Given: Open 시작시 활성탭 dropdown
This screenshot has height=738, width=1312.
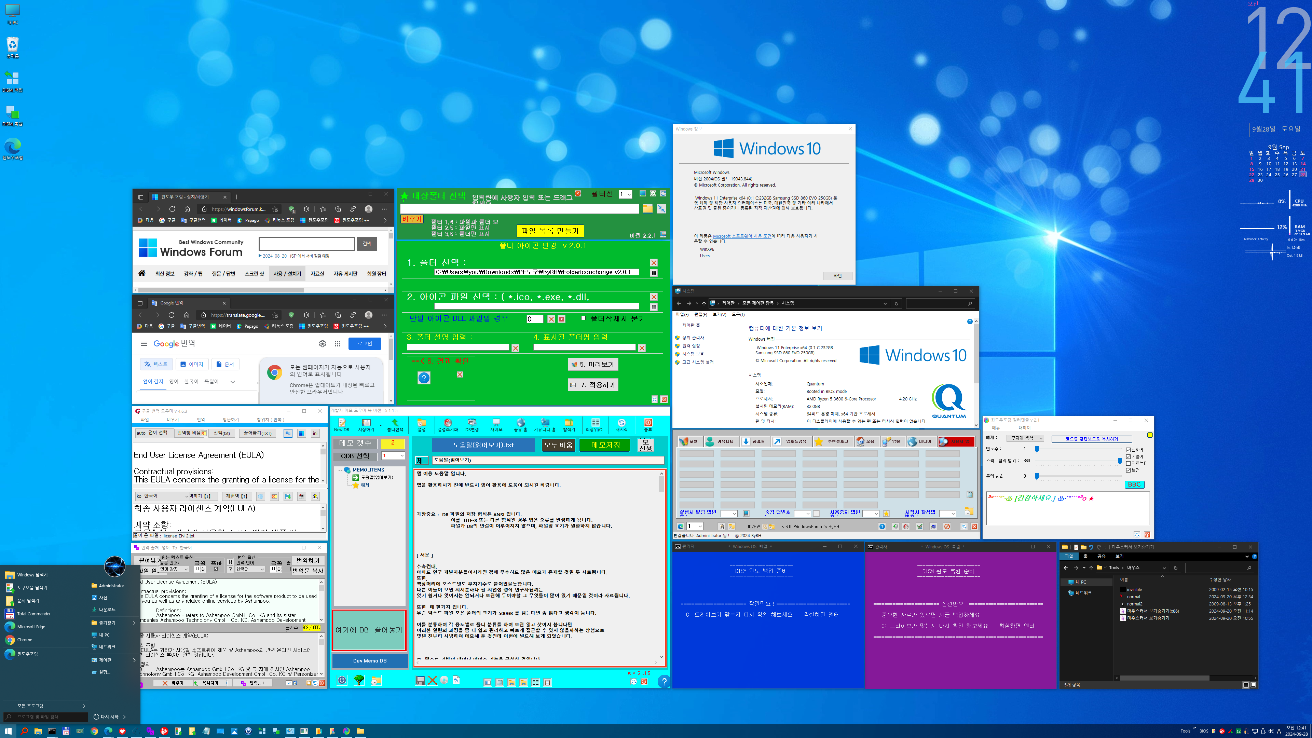Looking at the screenshot, I should point(947,514).
